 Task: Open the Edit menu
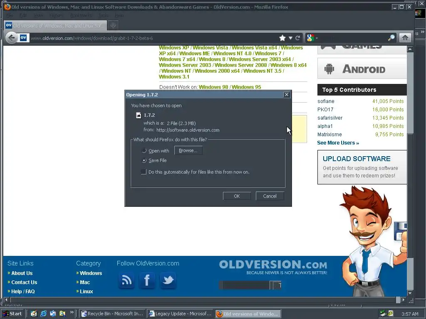coord(23,15)
